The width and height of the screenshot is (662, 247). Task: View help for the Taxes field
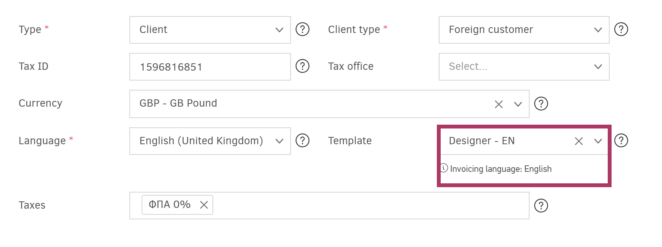click(541, 206)
